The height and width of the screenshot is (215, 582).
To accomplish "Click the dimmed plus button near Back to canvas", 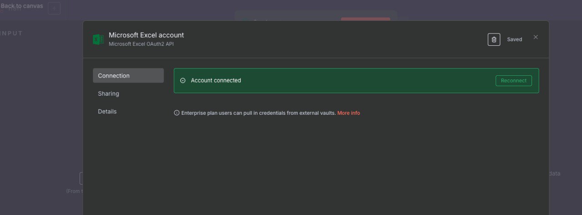I will [x=54, y=8].
